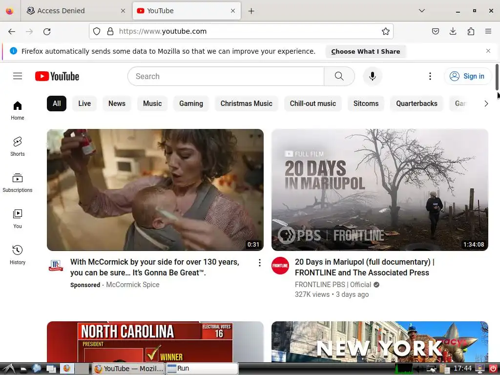The image size is (500, 375).
Task: View site security lock info
Action: [x=110, y=31]
